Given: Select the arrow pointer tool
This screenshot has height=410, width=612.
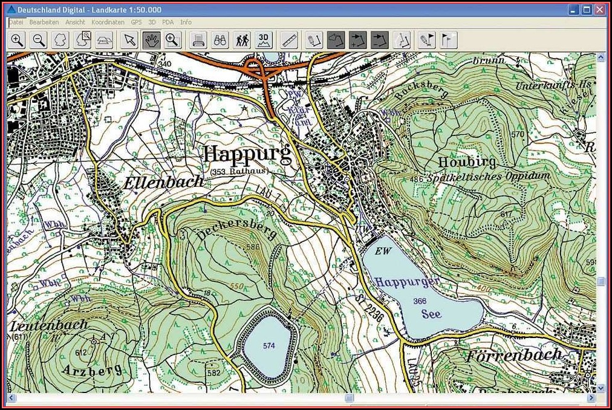Looking at the screenshot, I should [129, 41].
